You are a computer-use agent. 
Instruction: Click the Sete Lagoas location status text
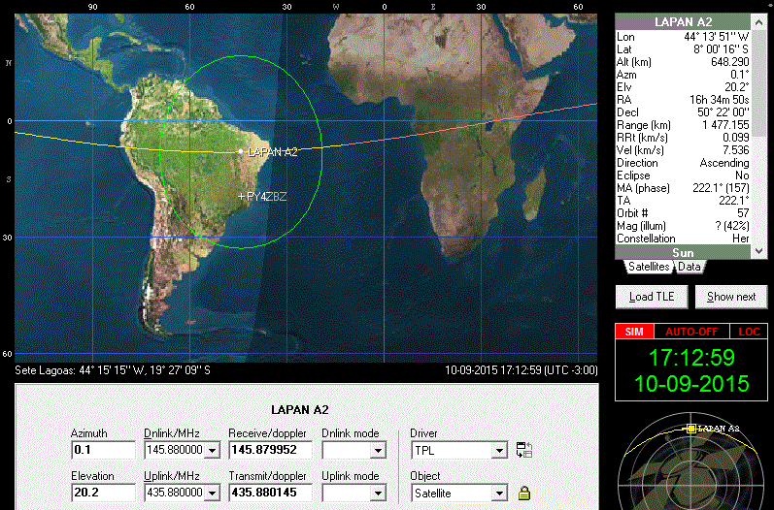[113, 370]
